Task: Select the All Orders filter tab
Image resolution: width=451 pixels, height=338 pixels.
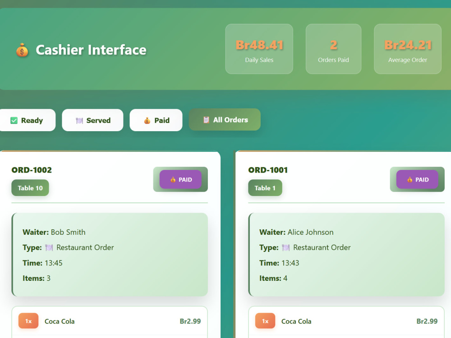Action: pyautogui.click(x=225, y=119)
